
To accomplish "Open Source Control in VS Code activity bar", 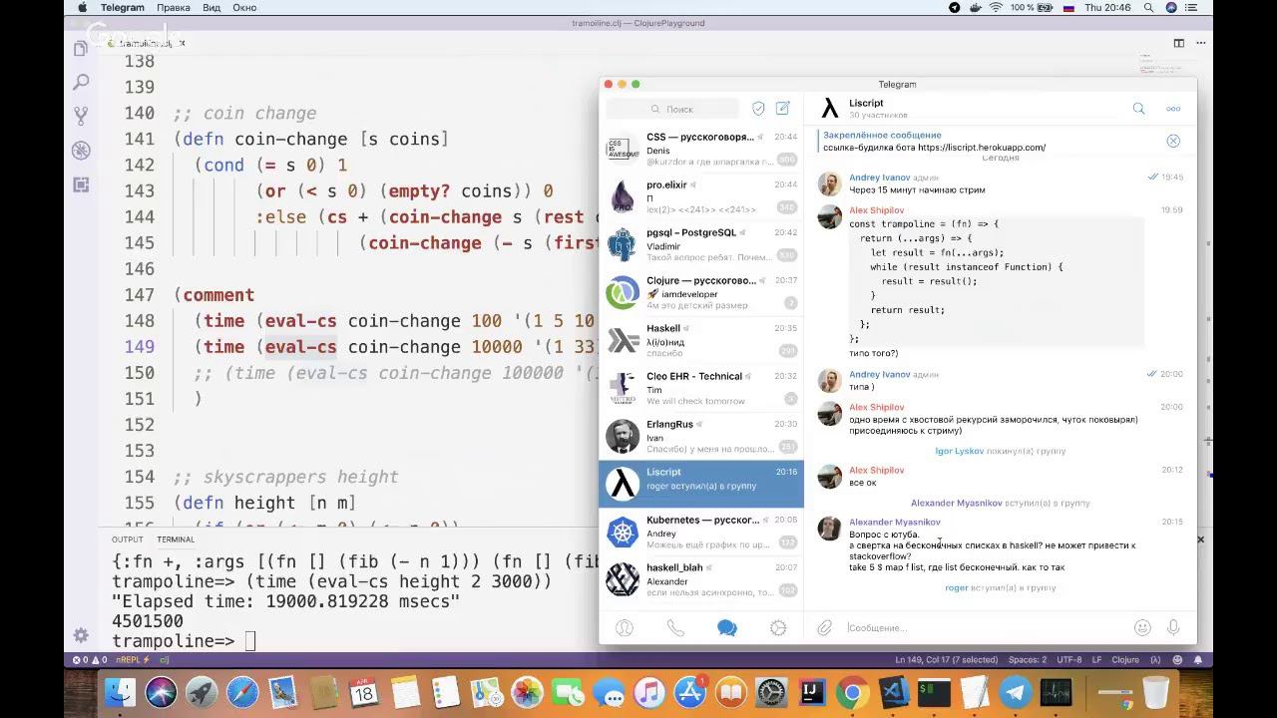I will [x=81, y=116].
